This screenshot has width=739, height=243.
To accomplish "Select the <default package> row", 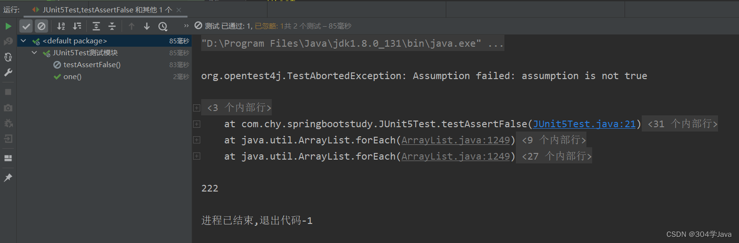I will (104, 41).
